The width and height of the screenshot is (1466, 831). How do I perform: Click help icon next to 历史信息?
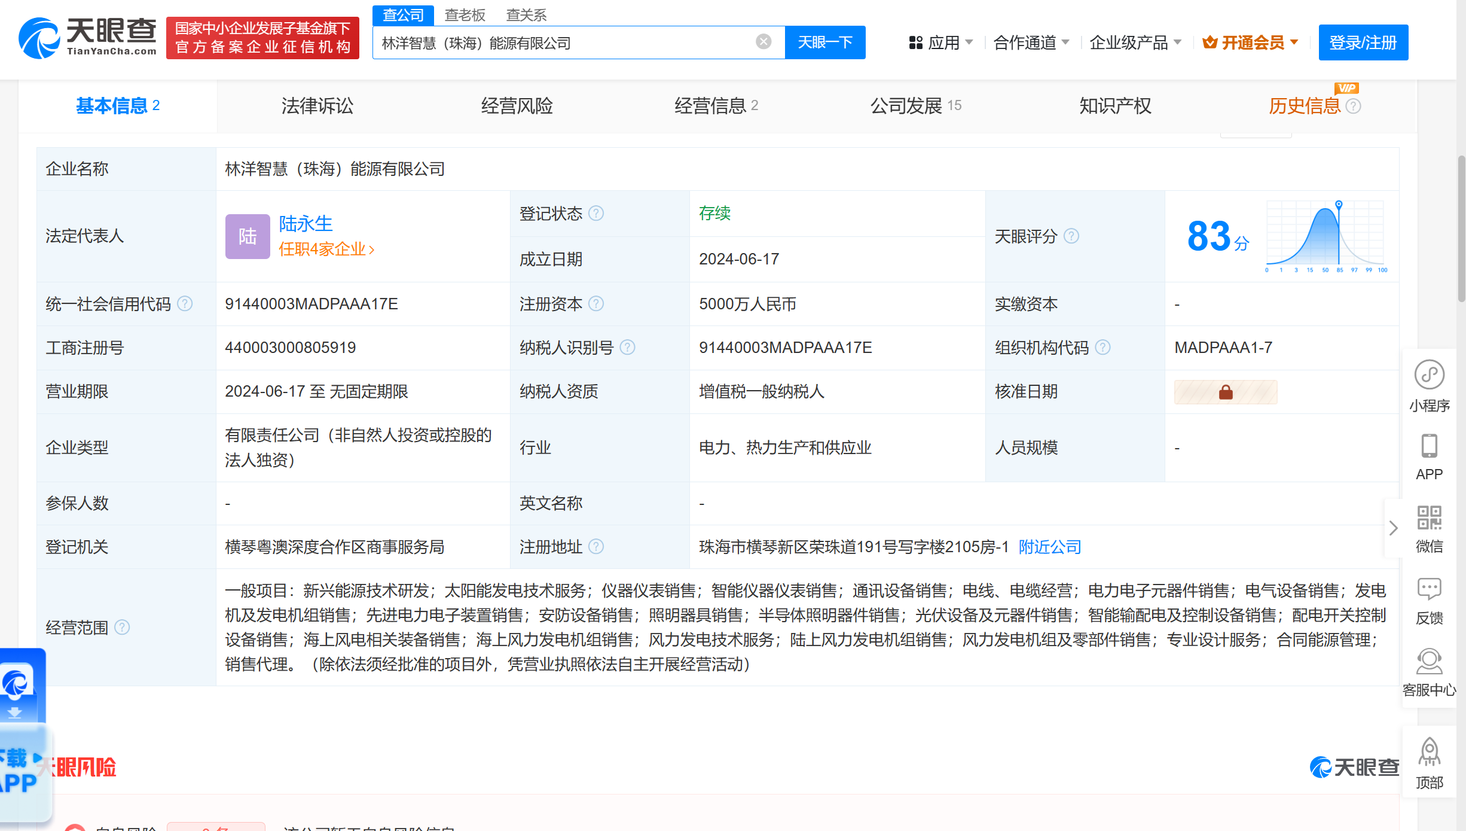pos(1353,106)
